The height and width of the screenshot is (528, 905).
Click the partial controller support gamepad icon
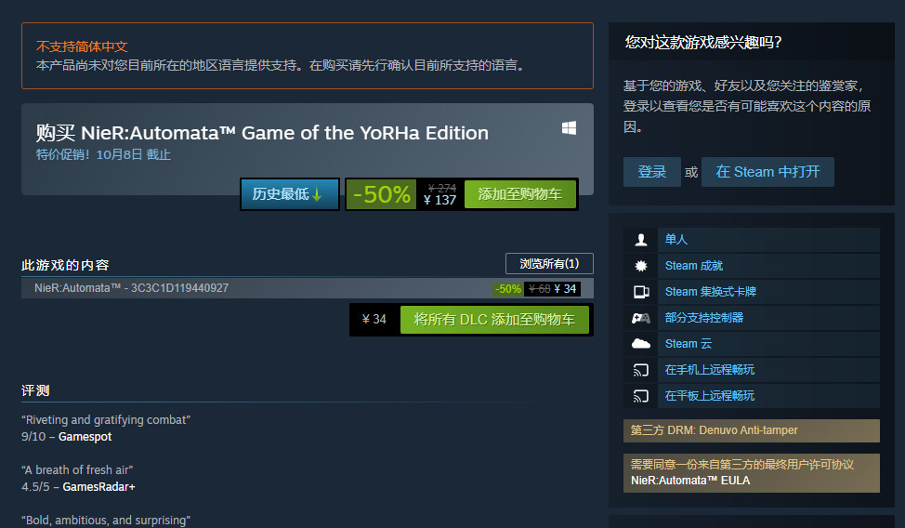click(641, 318)
